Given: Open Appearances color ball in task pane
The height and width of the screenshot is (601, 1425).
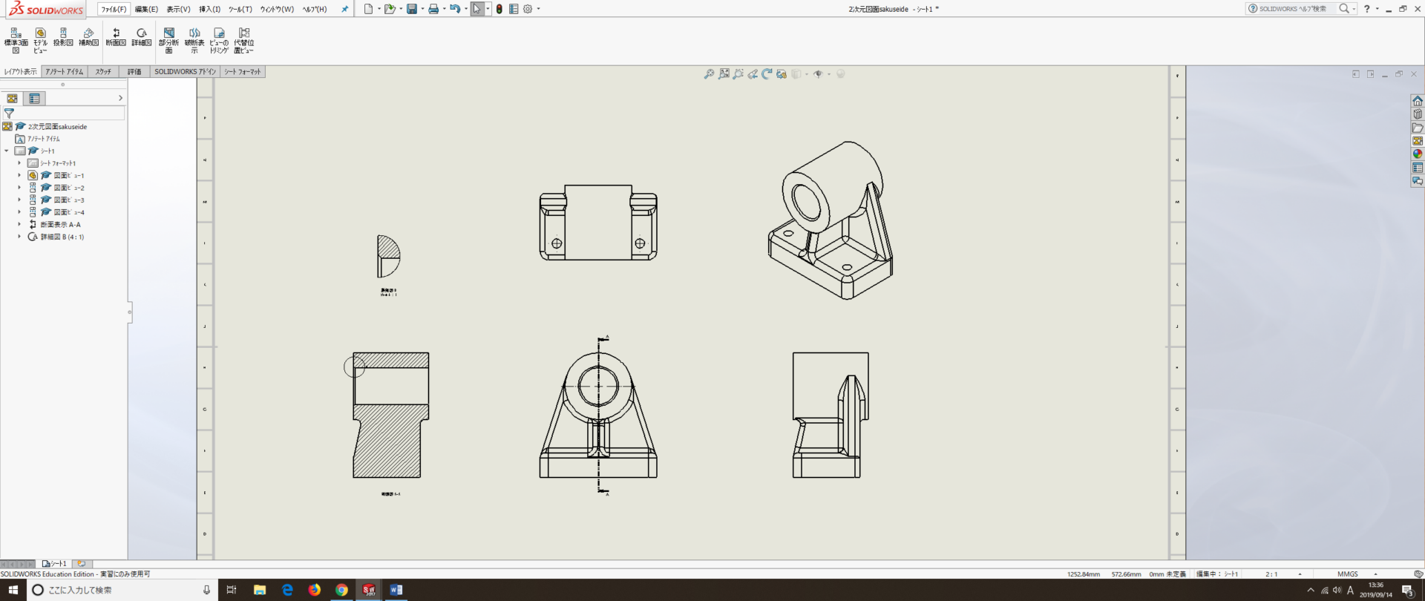Looking at the screenshot, I should [x=1418, y=154].
